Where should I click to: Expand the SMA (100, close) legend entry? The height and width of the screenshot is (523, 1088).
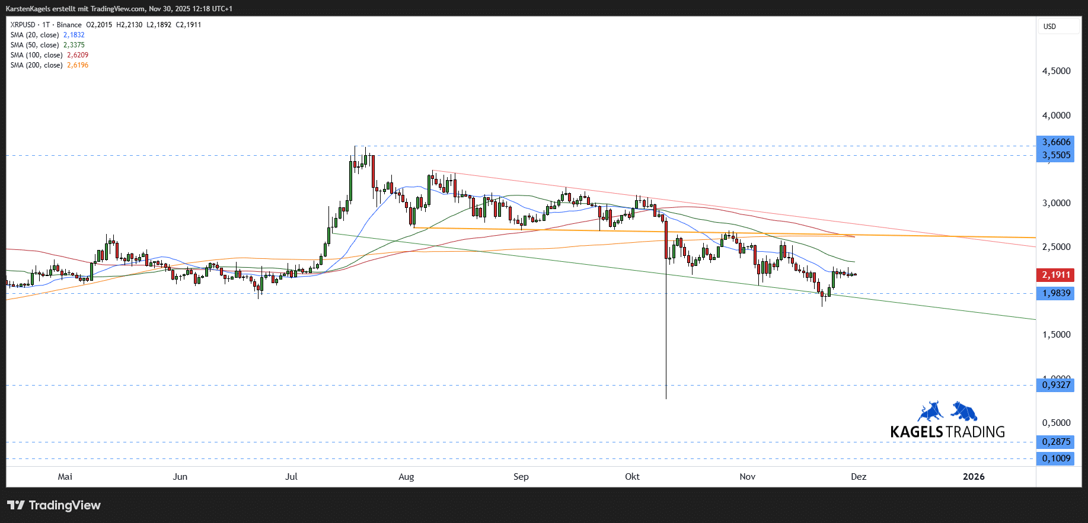coord(36,55)
